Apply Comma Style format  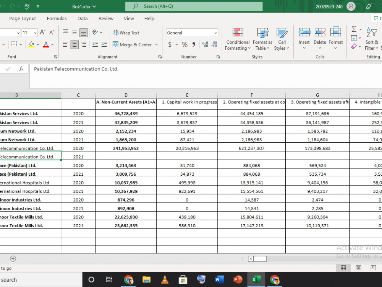pyautogui.click(x=194, y=44)
